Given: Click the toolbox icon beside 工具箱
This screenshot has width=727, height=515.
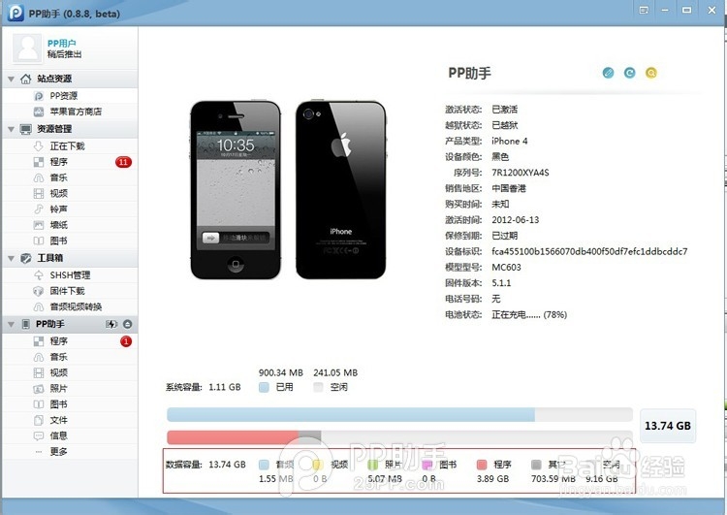Looking at the screenshot, I should pos(26,258).
